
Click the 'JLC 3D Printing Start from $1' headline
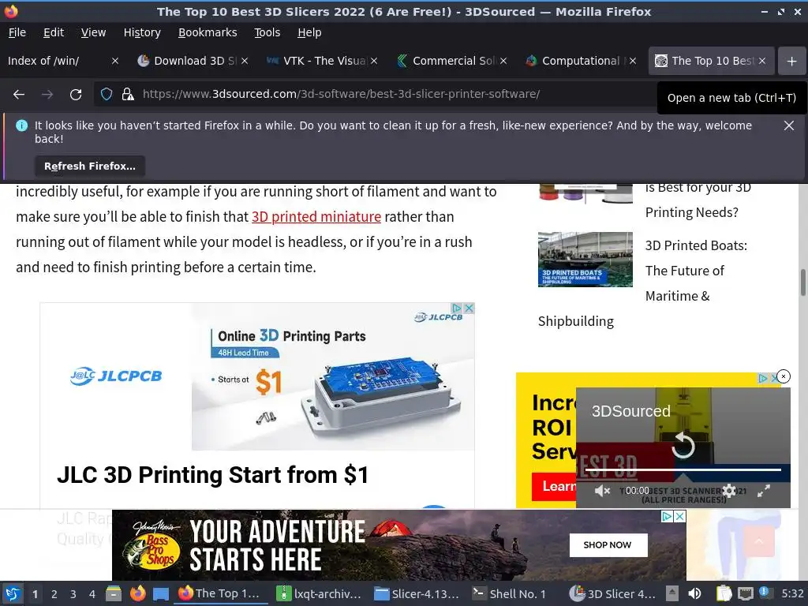[x=212, y=475]
